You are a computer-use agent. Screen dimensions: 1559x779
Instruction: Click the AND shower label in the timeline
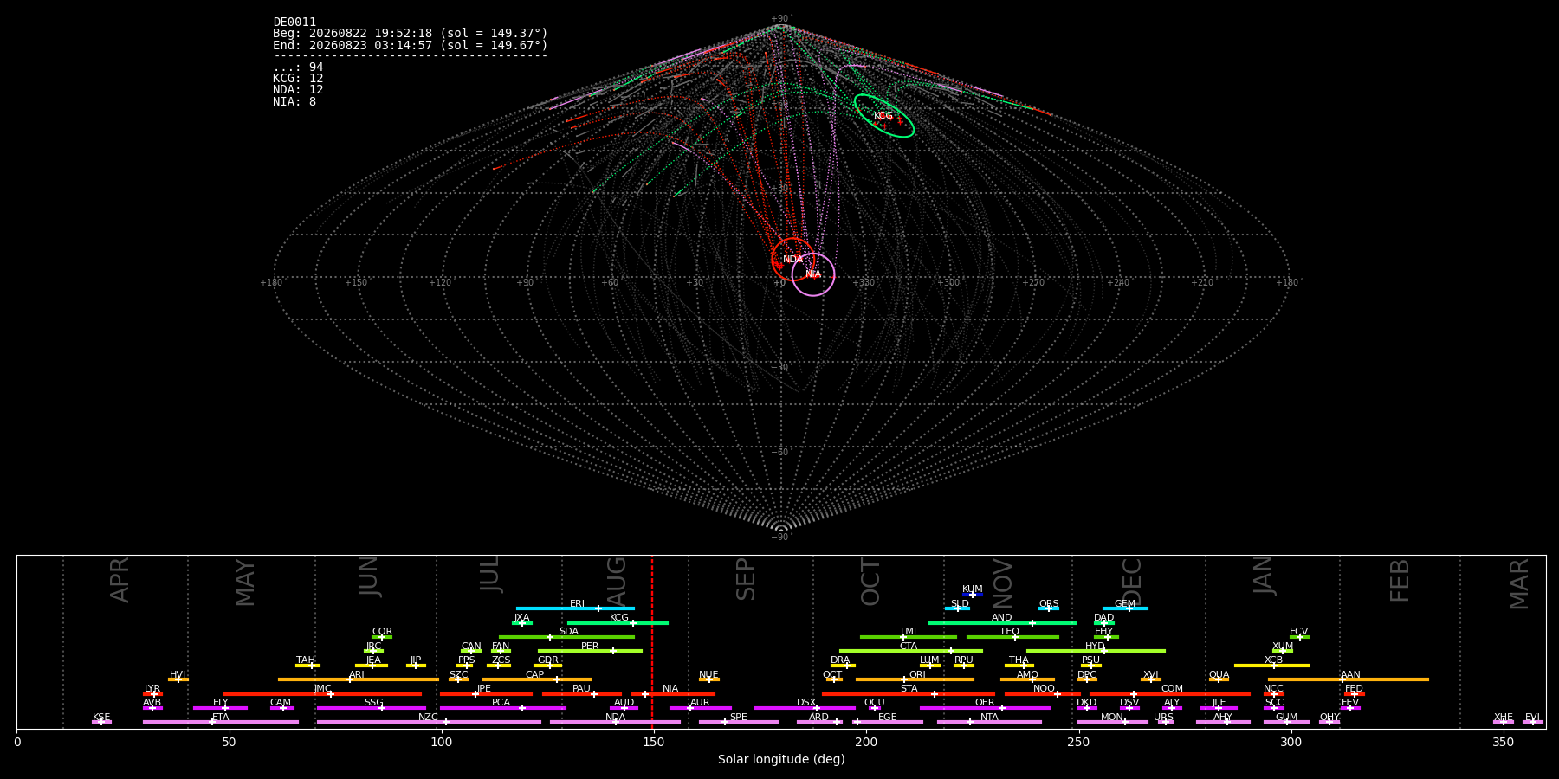1002,618
